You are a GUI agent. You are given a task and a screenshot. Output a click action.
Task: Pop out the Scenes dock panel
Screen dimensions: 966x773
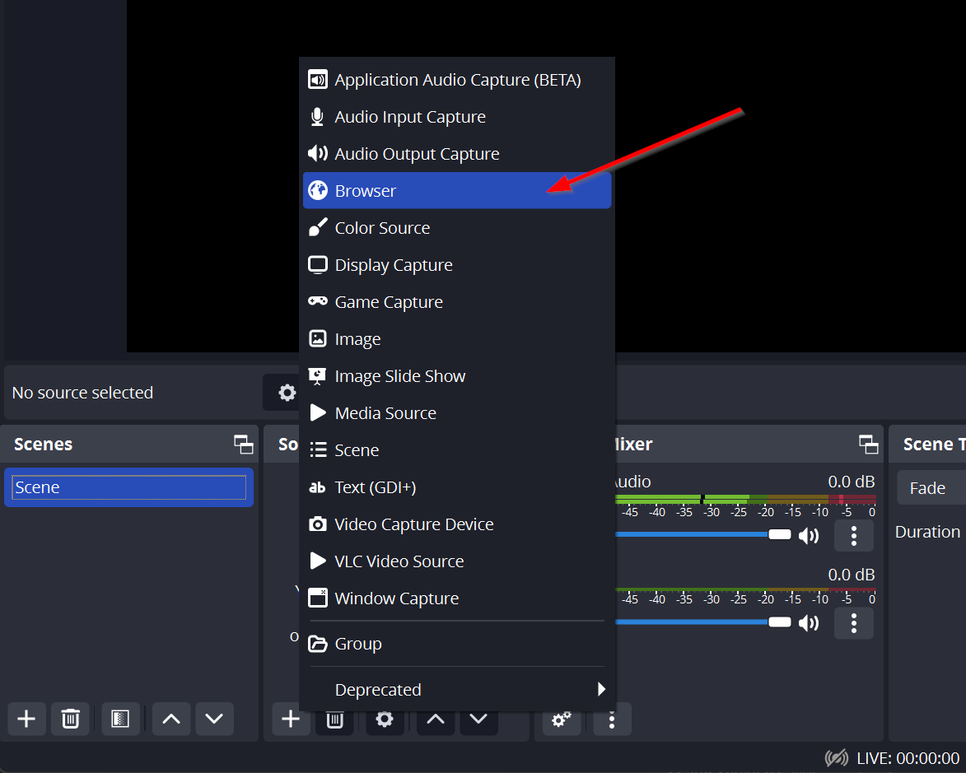point(243,445)
